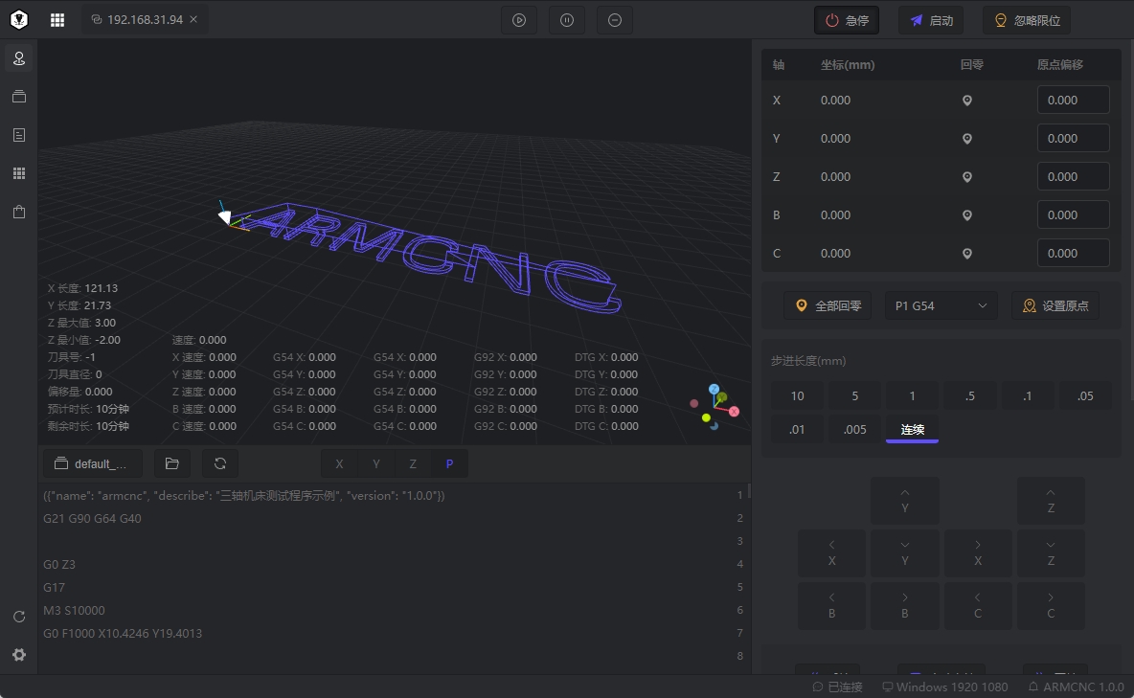Image resolution: width=1134 pixels, height=698 pixels.
Task: Home the X axis pin icon
Action: (x=967, y=101)
